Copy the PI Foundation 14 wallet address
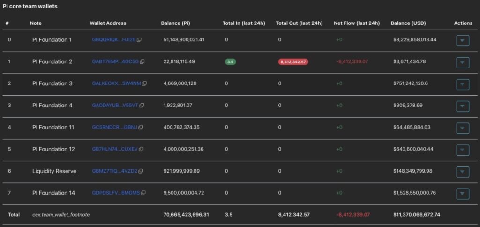The height and width of the screenshot is (227, 480). pos(143,193)
